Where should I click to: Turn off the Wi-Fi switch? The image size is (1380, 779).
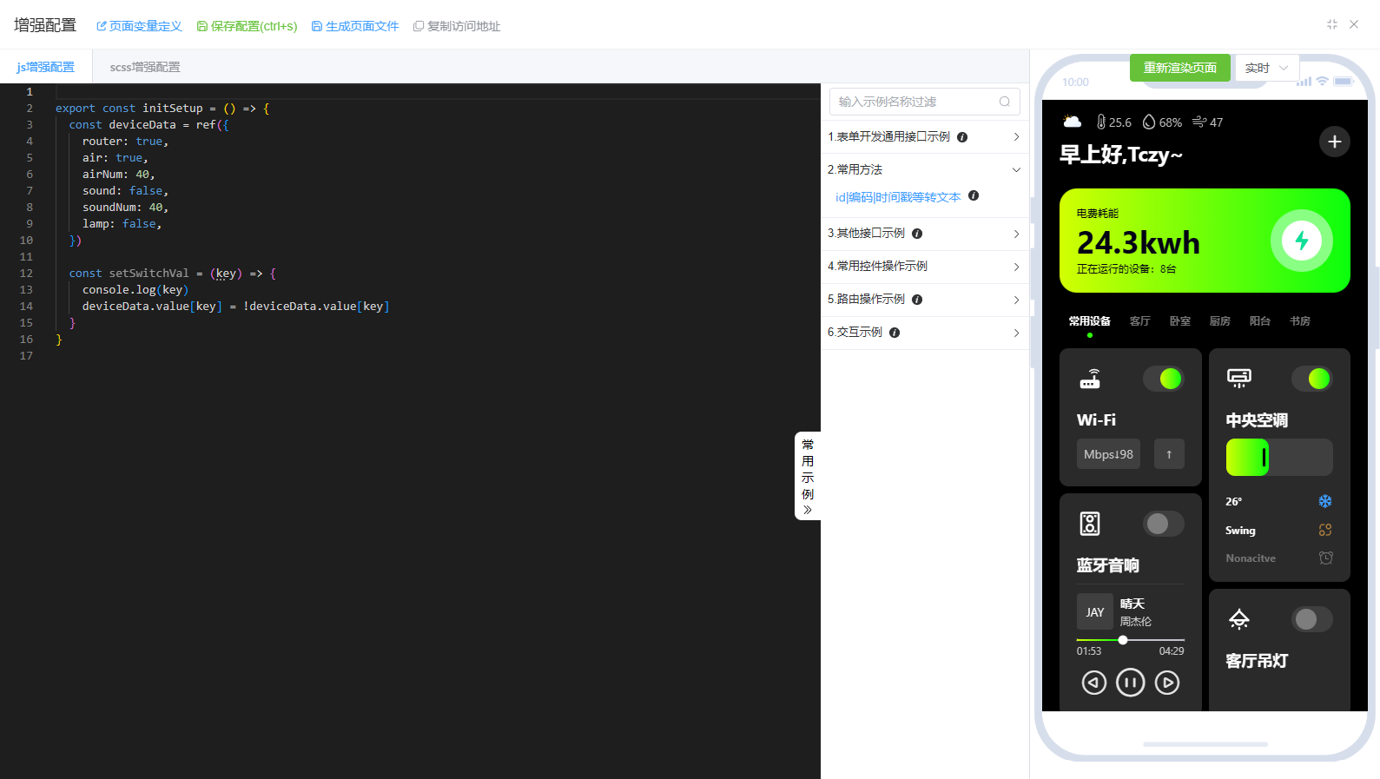coord(1163,379)
